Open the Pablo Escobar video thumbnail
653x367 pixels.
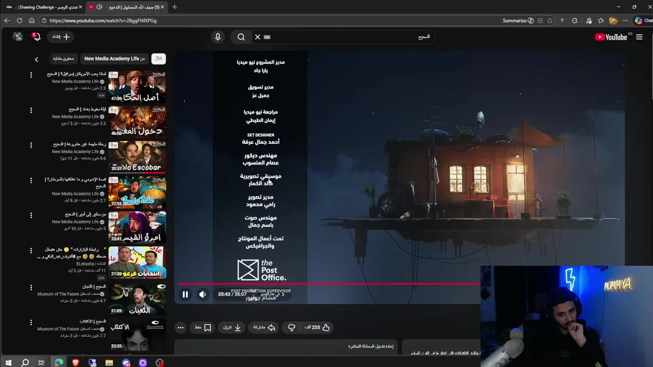(x=137, y=156)
